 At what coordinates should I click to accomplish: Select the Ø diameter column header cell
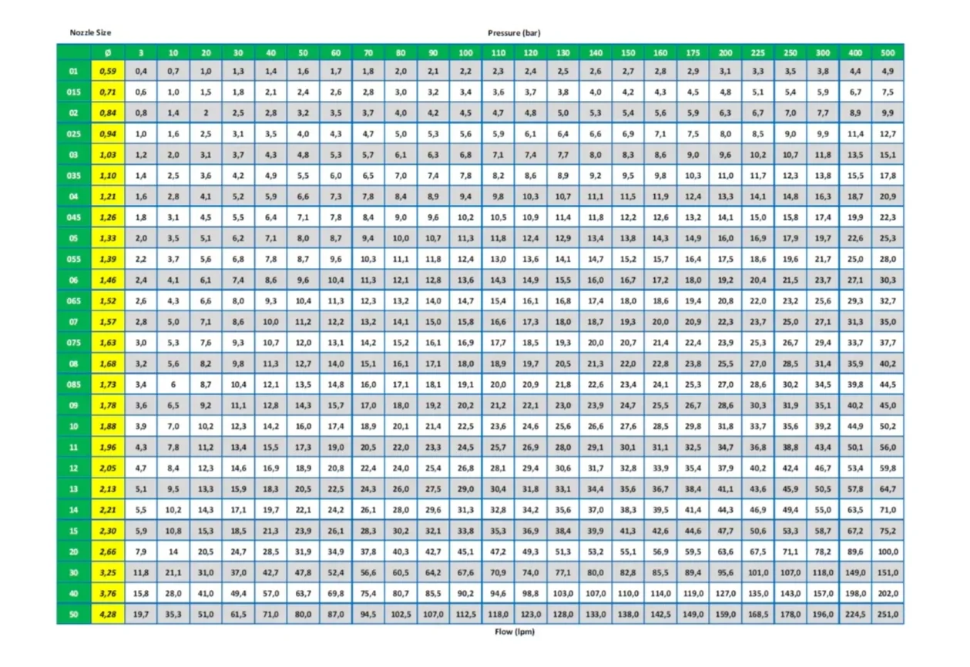tap(106, 53)
